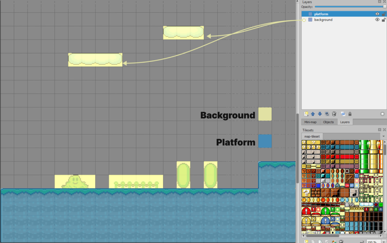Viewport: 387px width, 243px height.
Task: Lower the selected layer with the down arrow
Action: pos(320,114)
